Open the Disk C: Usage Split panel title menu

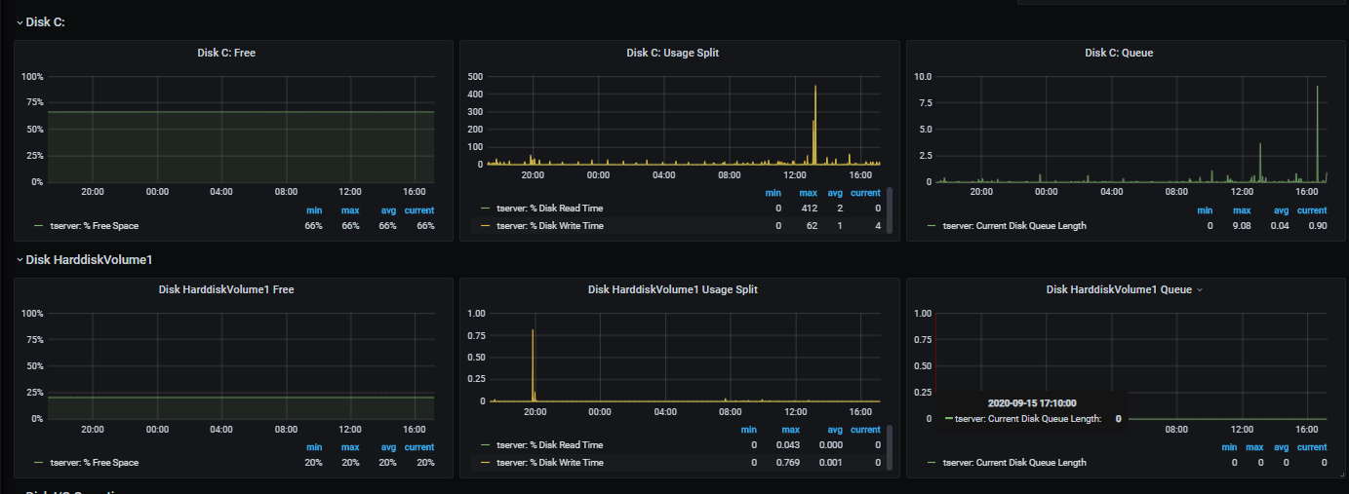click(672, 53)
